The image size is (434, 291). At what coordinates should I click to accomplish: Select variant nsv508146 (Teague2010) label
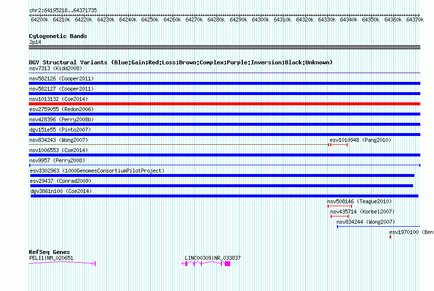pyautogui.click(x=359, y=201)
